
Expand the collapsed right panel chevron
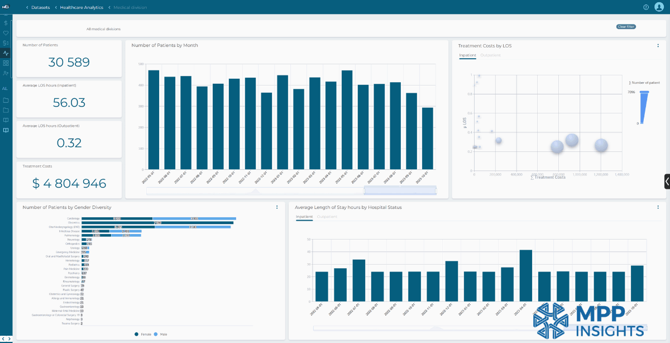[667, 181]
